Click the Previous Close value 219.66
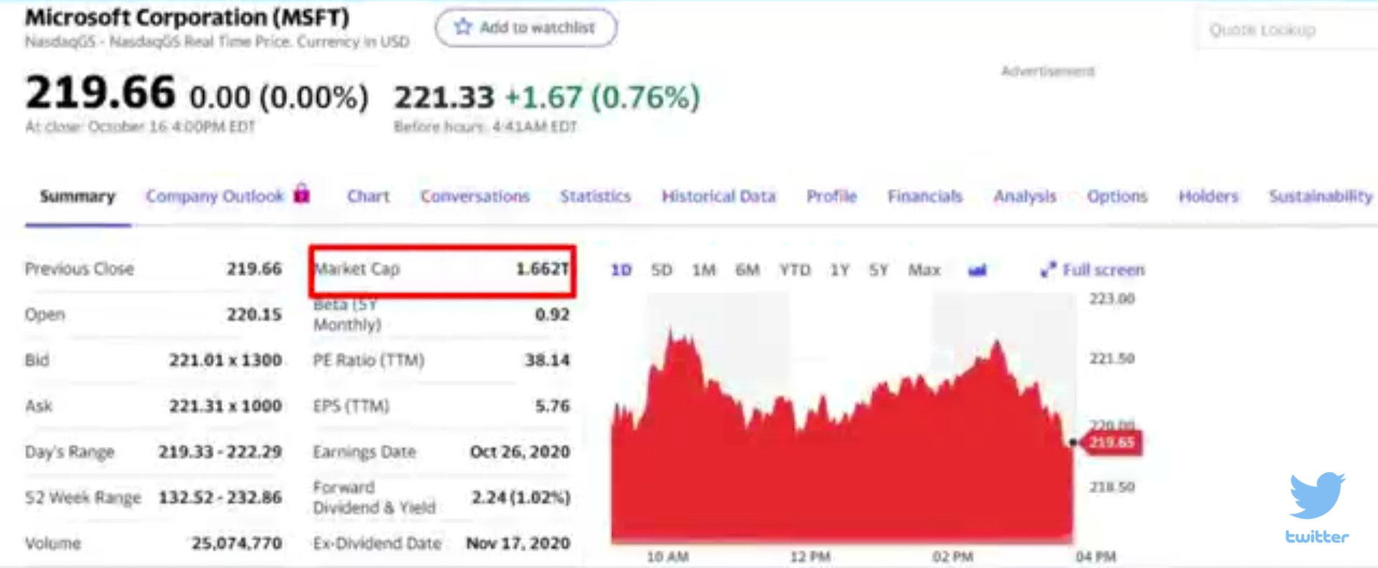The width and height of the screenshot is (1378, 568). [254, 269]
